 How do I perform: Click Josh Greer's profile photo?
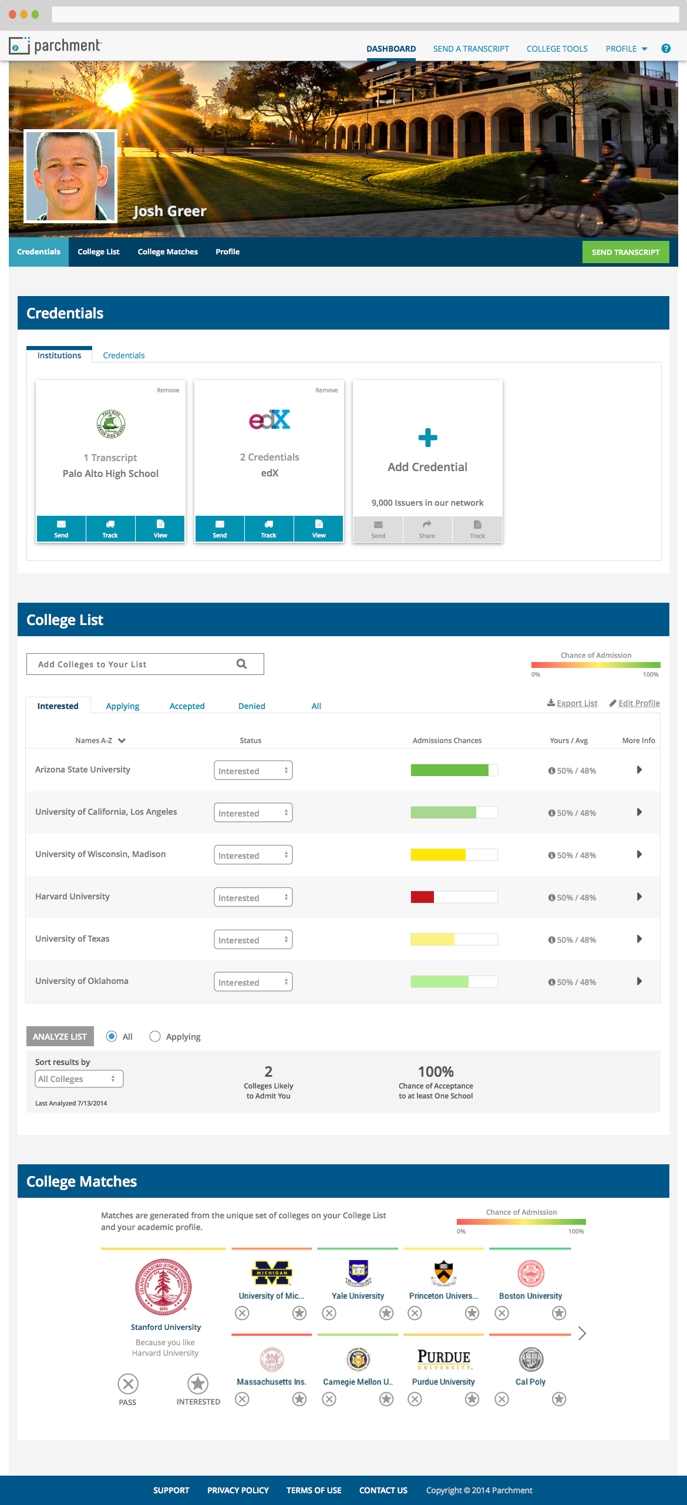pyautogui.click(x=70, y=176)
